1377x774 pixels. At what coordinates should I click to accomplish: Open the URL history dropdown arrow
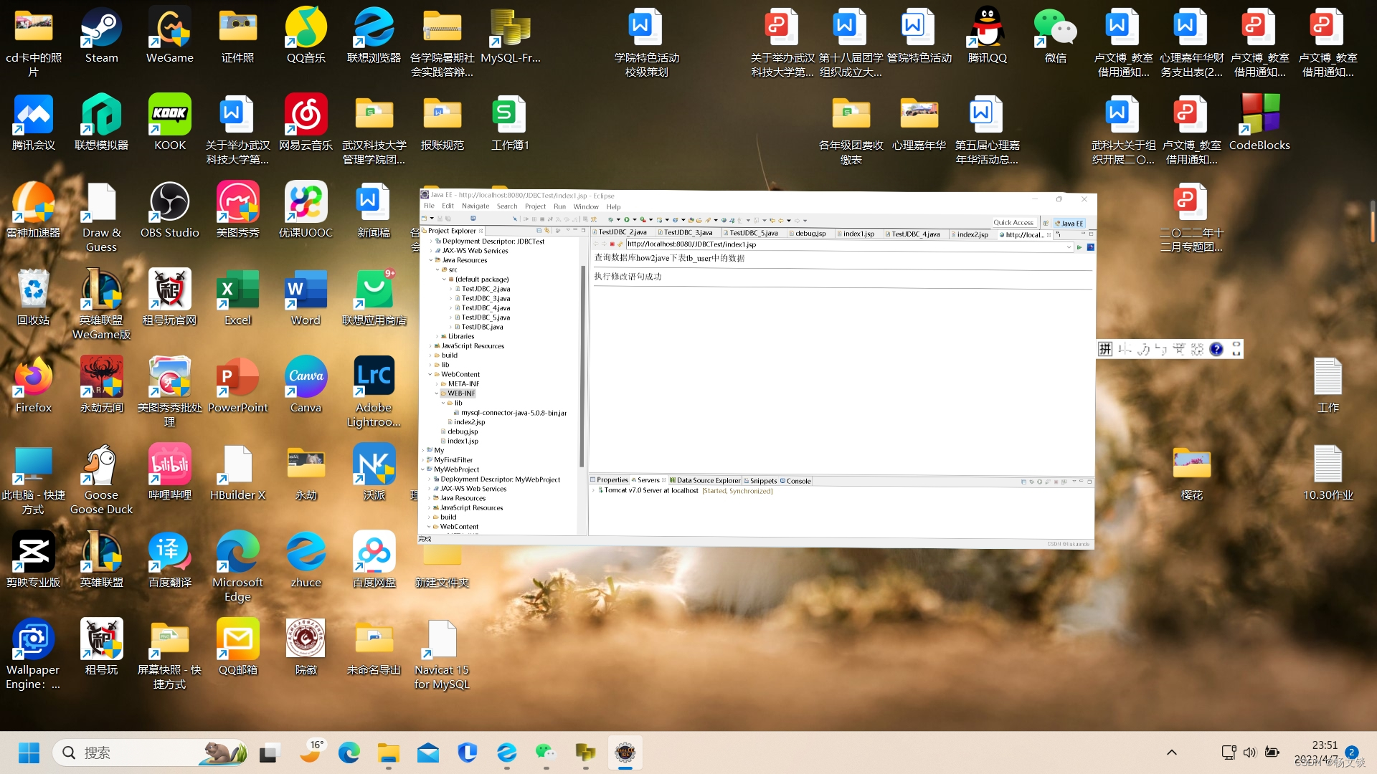pyautogui.click(x=1069, y=247)
